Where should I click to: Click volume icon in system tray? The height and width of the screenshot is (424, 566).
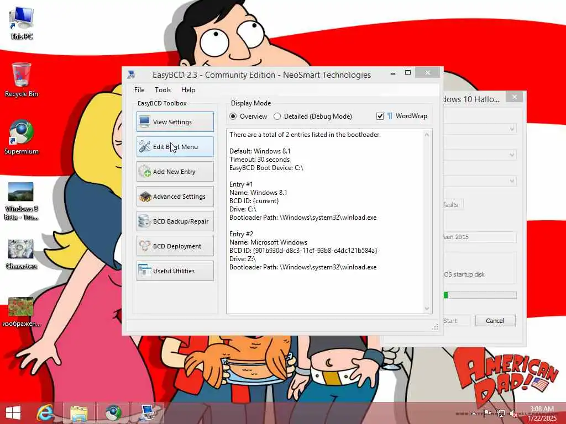point(513,413)
